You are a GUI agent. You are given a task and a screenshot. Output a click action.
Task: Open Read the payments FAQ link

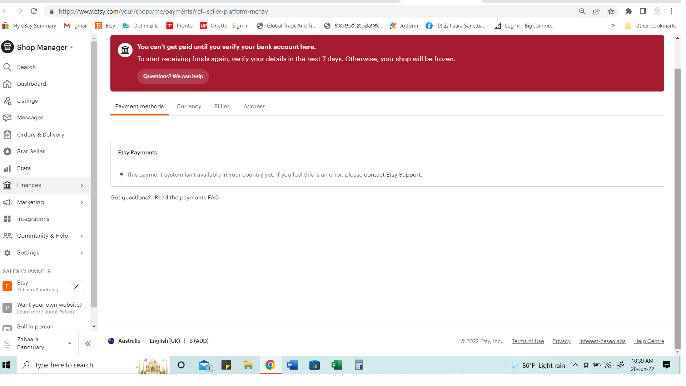[187, 198]
